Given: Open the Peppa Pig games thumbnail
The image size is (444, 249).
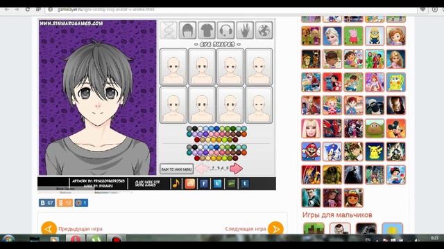Looking at the screenshot, I should point(353,36).
